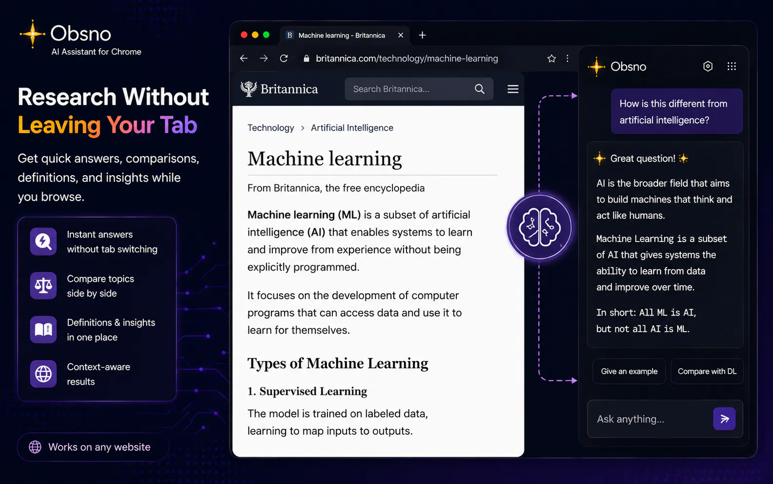Click the Context-aware results text
The image size is (773, 484).
tap(98, 374)
